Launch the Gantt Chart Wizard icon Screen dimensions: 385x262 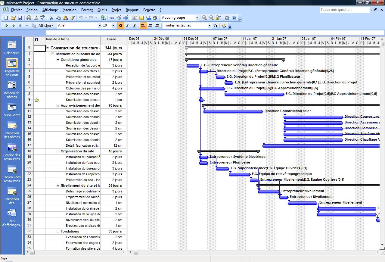pyautogui.click(x=224, y=26)
